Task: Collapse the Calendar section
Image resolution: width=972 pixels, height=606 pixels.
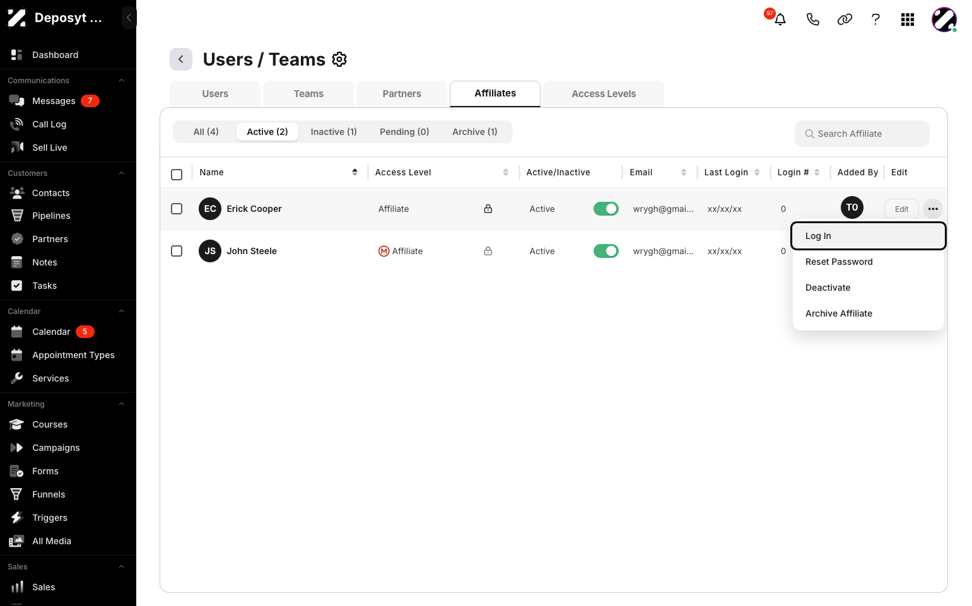Action: (x=122, y=312)
